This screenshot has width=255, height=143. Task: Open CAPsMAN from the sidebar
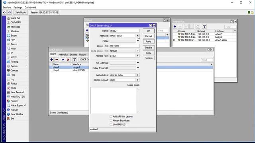tap(16, 22)
